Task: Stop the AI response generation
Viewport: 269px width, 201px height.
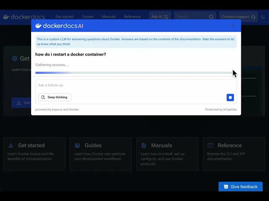Action: coord(230,98)
